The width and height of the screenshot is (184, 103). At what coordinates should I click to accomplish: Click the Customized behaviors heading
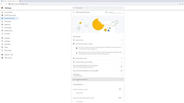78,84
